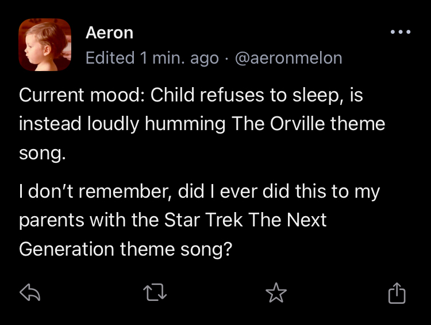
Task: Open the @aeronmelon handle
Action: click(x=288, y=58)
